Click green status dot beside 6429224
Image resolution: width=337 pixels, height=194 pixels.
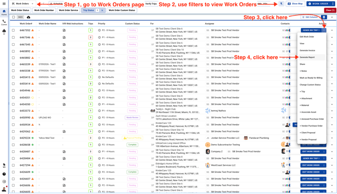[33, 138]
